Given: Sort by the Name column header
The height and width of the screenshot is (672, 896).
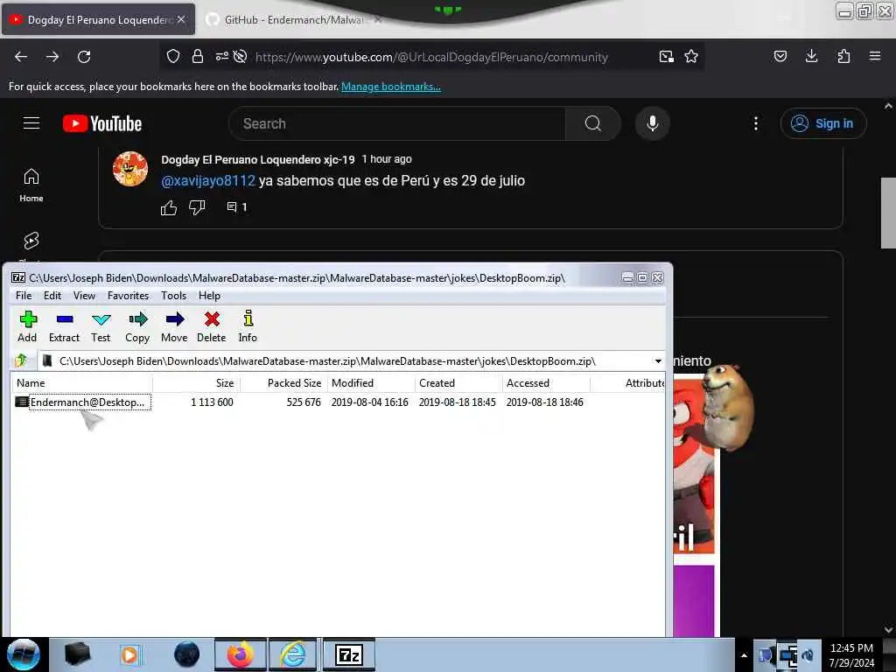Looking at the screenshot, I should [81, 383].
